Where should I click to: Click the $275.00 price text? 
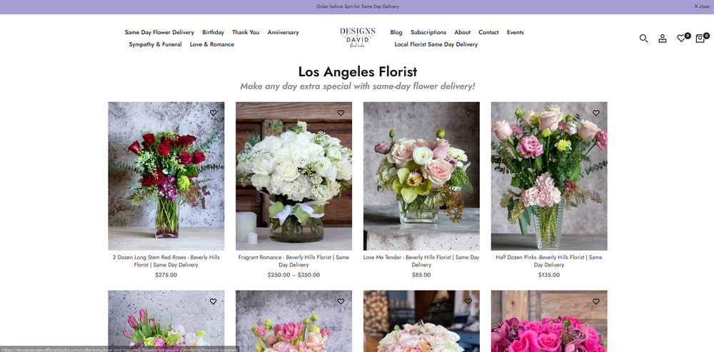[166, 275]
